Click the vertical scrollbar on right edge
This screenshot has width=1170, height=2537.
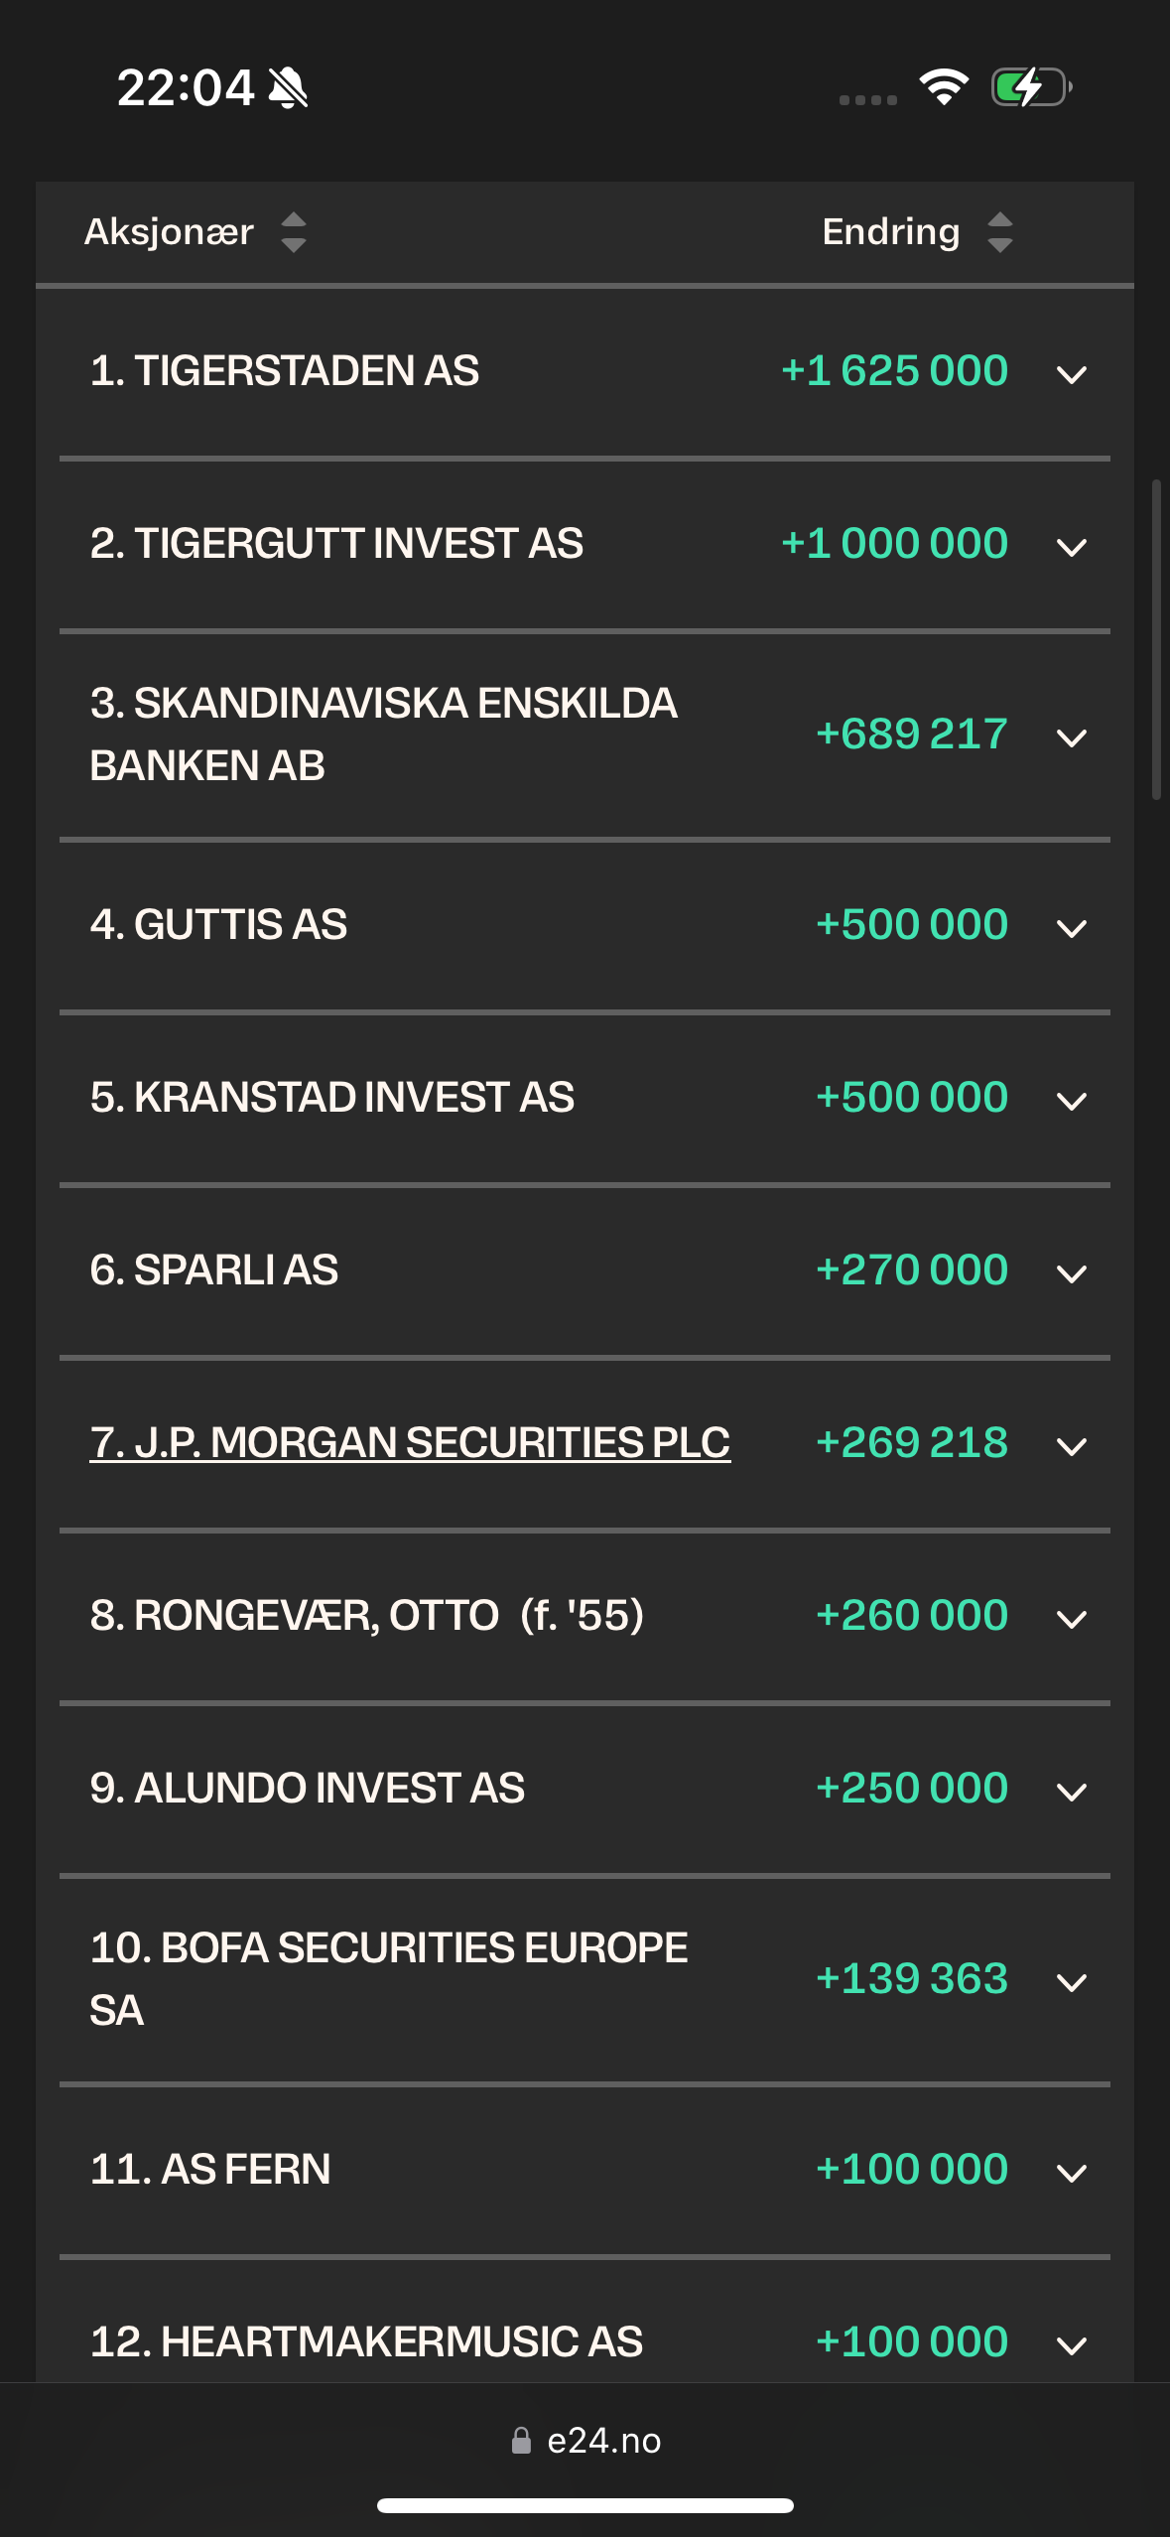pyautogui.click(x=1156, y=639)
